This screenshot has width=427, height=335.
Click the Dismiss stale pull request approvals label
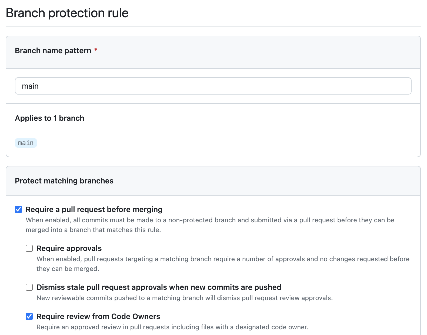[x=159, y=287]
